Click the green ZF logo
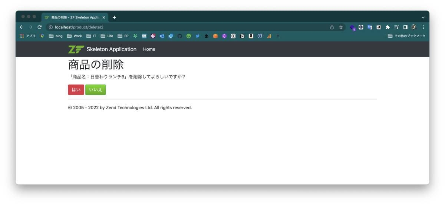This screenshot has height=205, width=445. coord(76,49)
